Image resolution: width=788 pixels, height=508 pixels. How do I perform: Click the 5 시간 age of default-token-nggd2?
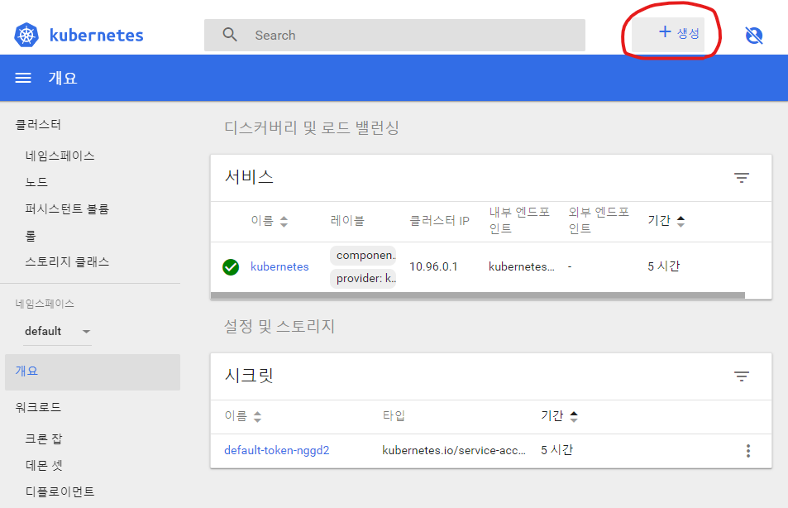coord(556,450)
